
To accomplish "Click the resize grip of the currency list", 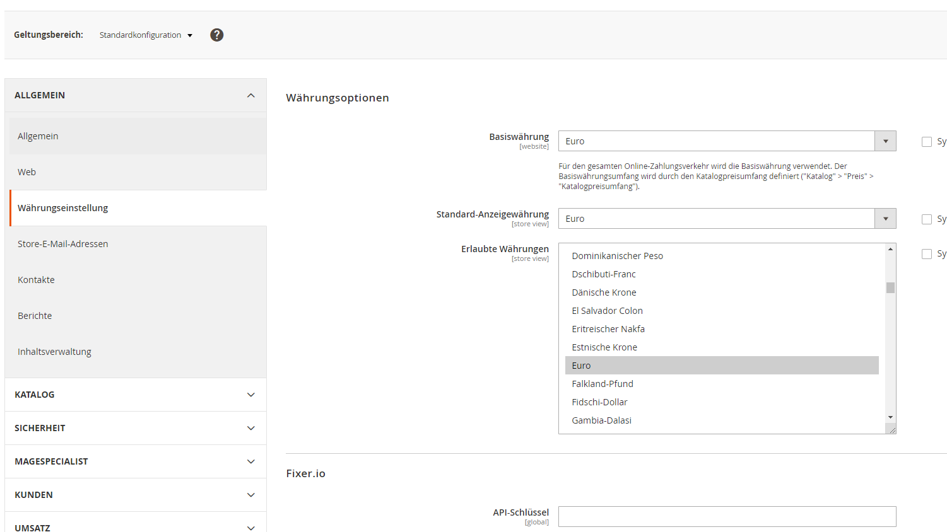I will pyautogui.click(x=892, y=429).
